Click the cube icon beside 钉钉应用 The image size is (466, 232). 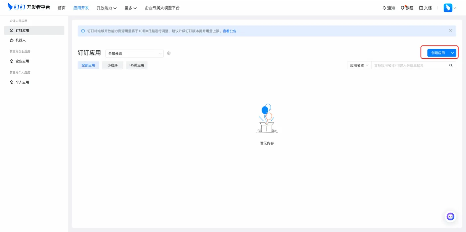(12, 31)
